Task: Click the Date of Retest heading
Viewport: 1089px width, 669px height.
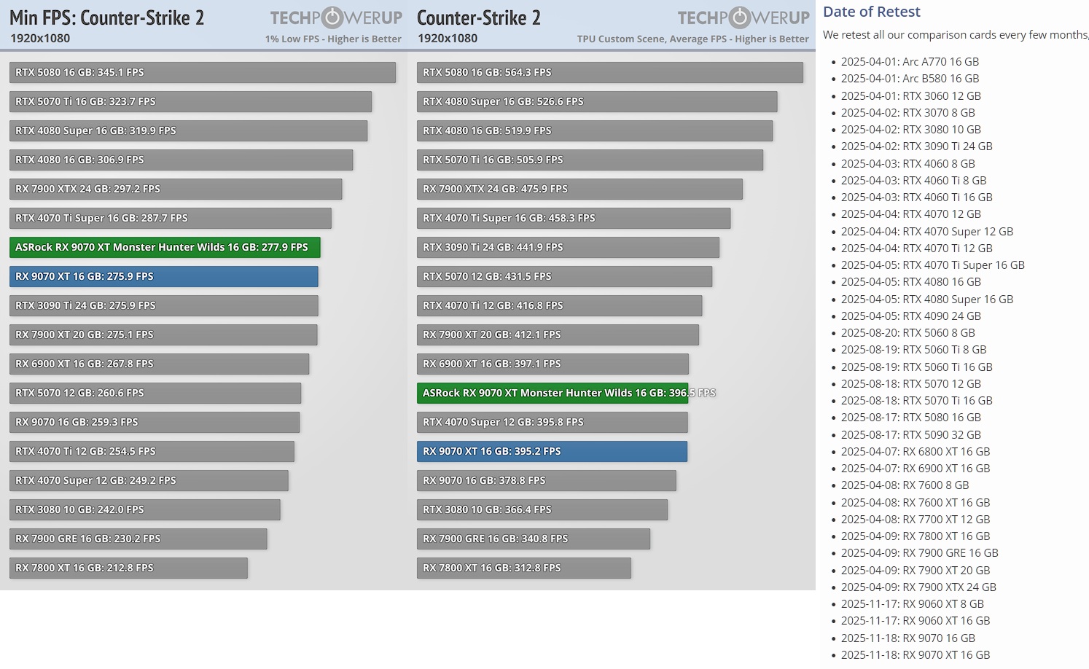Action: click(871, 12)
